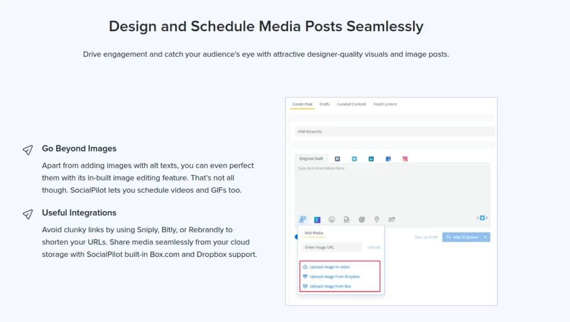Open the Feed Content tab
This screenshot has width=570, height=322.
pos(385,104)
